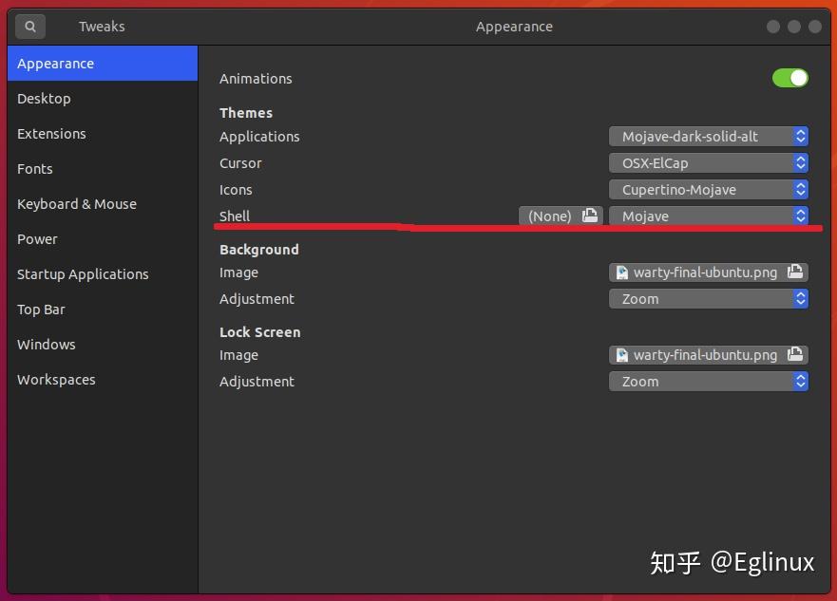Click picture icon on Lock Screen image chooser

pyautogui.click(x=794, y=354)
